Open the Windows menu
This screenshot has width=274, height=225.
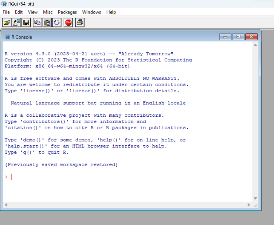(x=92, y=12)
